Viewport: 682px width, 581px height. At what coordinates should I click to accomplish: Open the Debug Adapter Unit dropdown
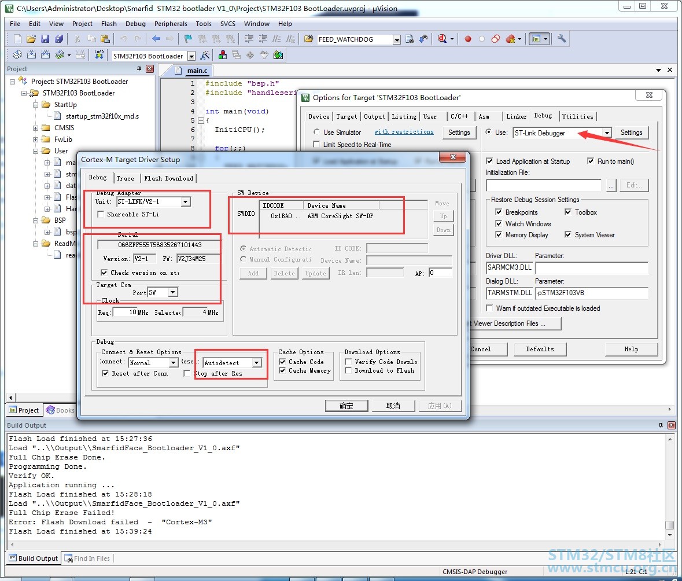click(186, 201)
